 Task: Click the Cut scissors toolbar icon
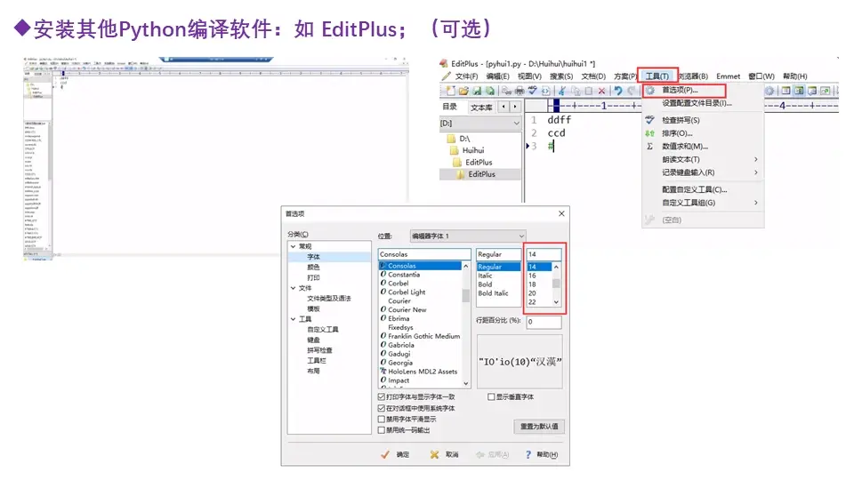(561, 91)
